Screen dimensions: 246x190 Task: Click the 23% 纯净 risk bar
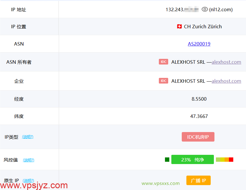[192, 159]
